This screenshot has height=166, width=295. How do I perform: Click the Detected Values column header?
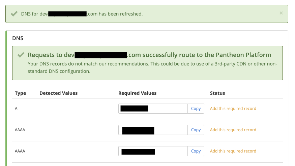[59, 93]
